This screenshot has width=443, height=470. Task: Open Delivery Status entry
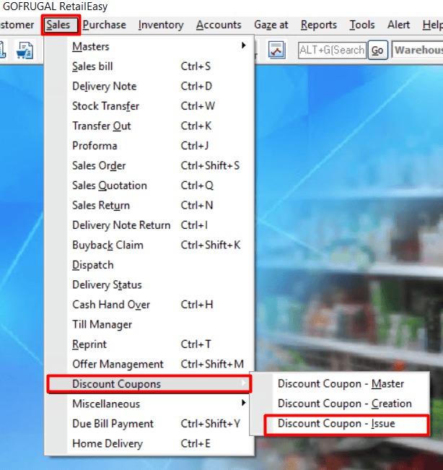pyautogui.click(x=149, y=284)
